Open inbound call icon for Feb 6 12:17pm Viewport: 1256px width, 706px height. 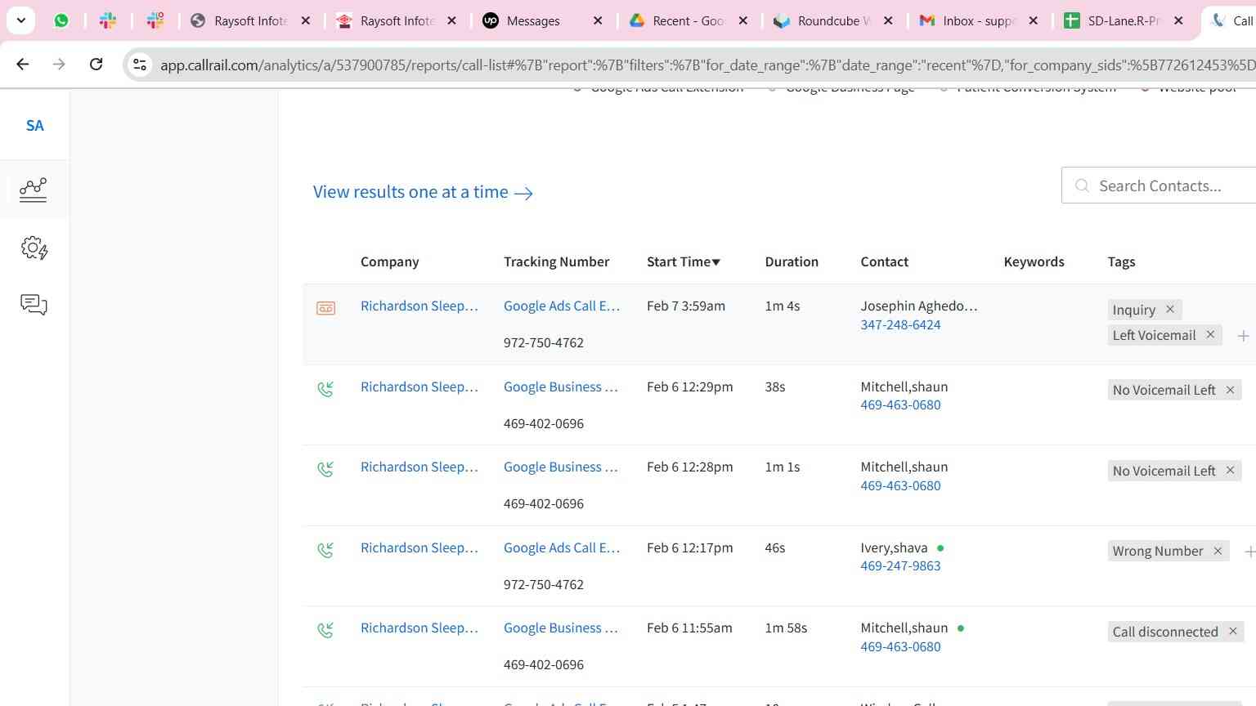(x=325, y=550)
